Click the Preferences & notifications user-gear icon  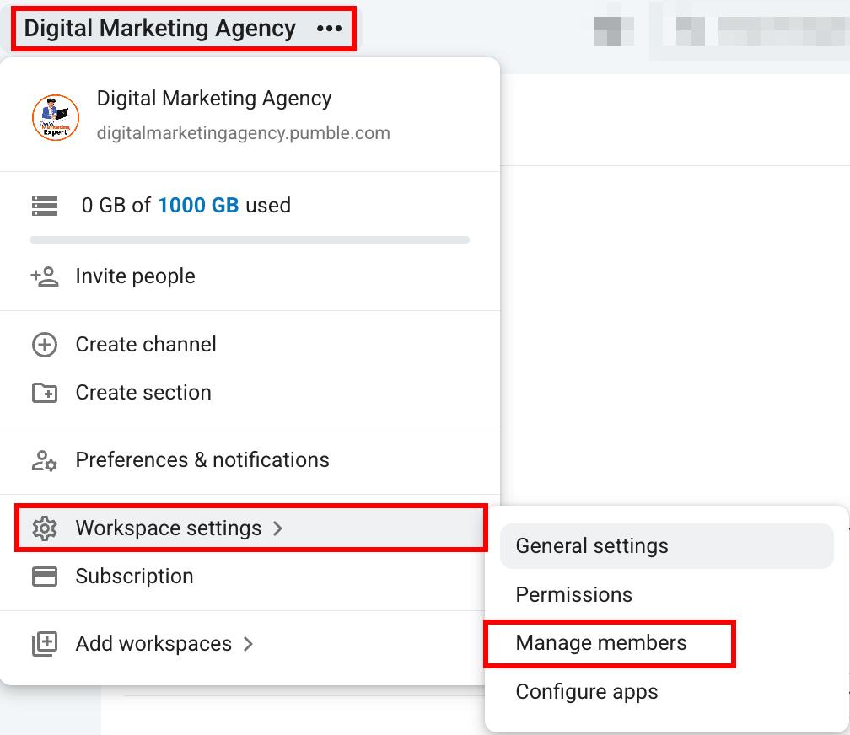[45, 460]
